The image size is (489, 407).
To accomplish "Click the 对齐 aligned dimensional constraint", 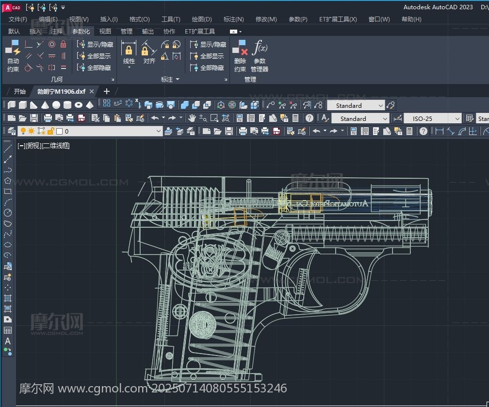I will 149,52.
